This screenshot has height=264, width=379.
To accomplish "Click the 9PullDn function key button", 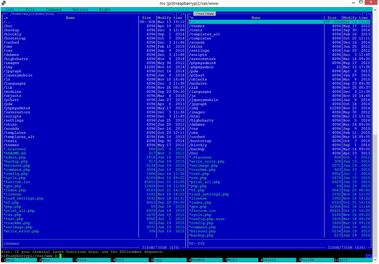I will pyautogui.click(x=317, y=260).
